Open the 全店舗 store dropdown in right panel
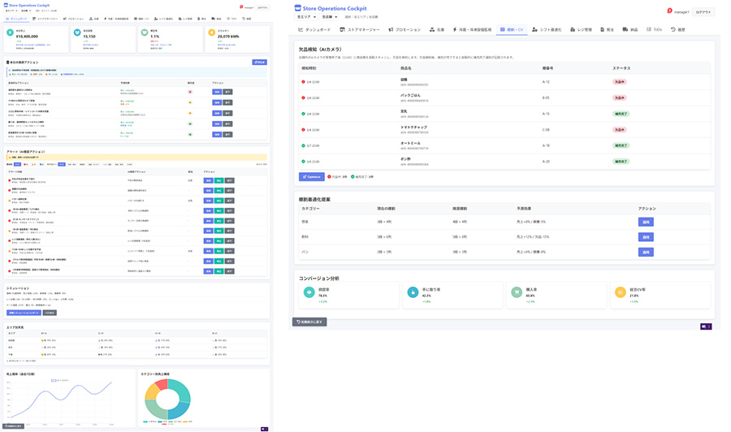Viewport: 731px width, 432px height. [328, 16]
